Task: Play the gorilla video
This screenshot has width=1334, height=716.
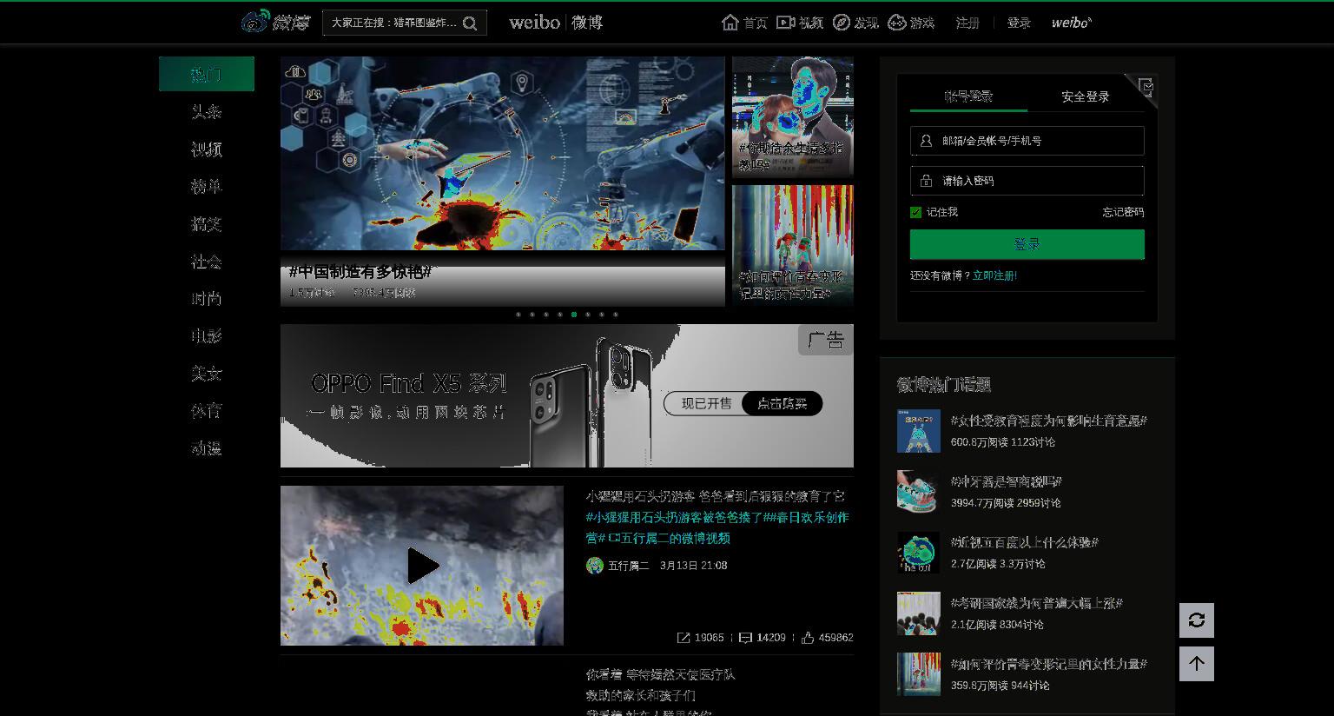Action: pos(422,566)
